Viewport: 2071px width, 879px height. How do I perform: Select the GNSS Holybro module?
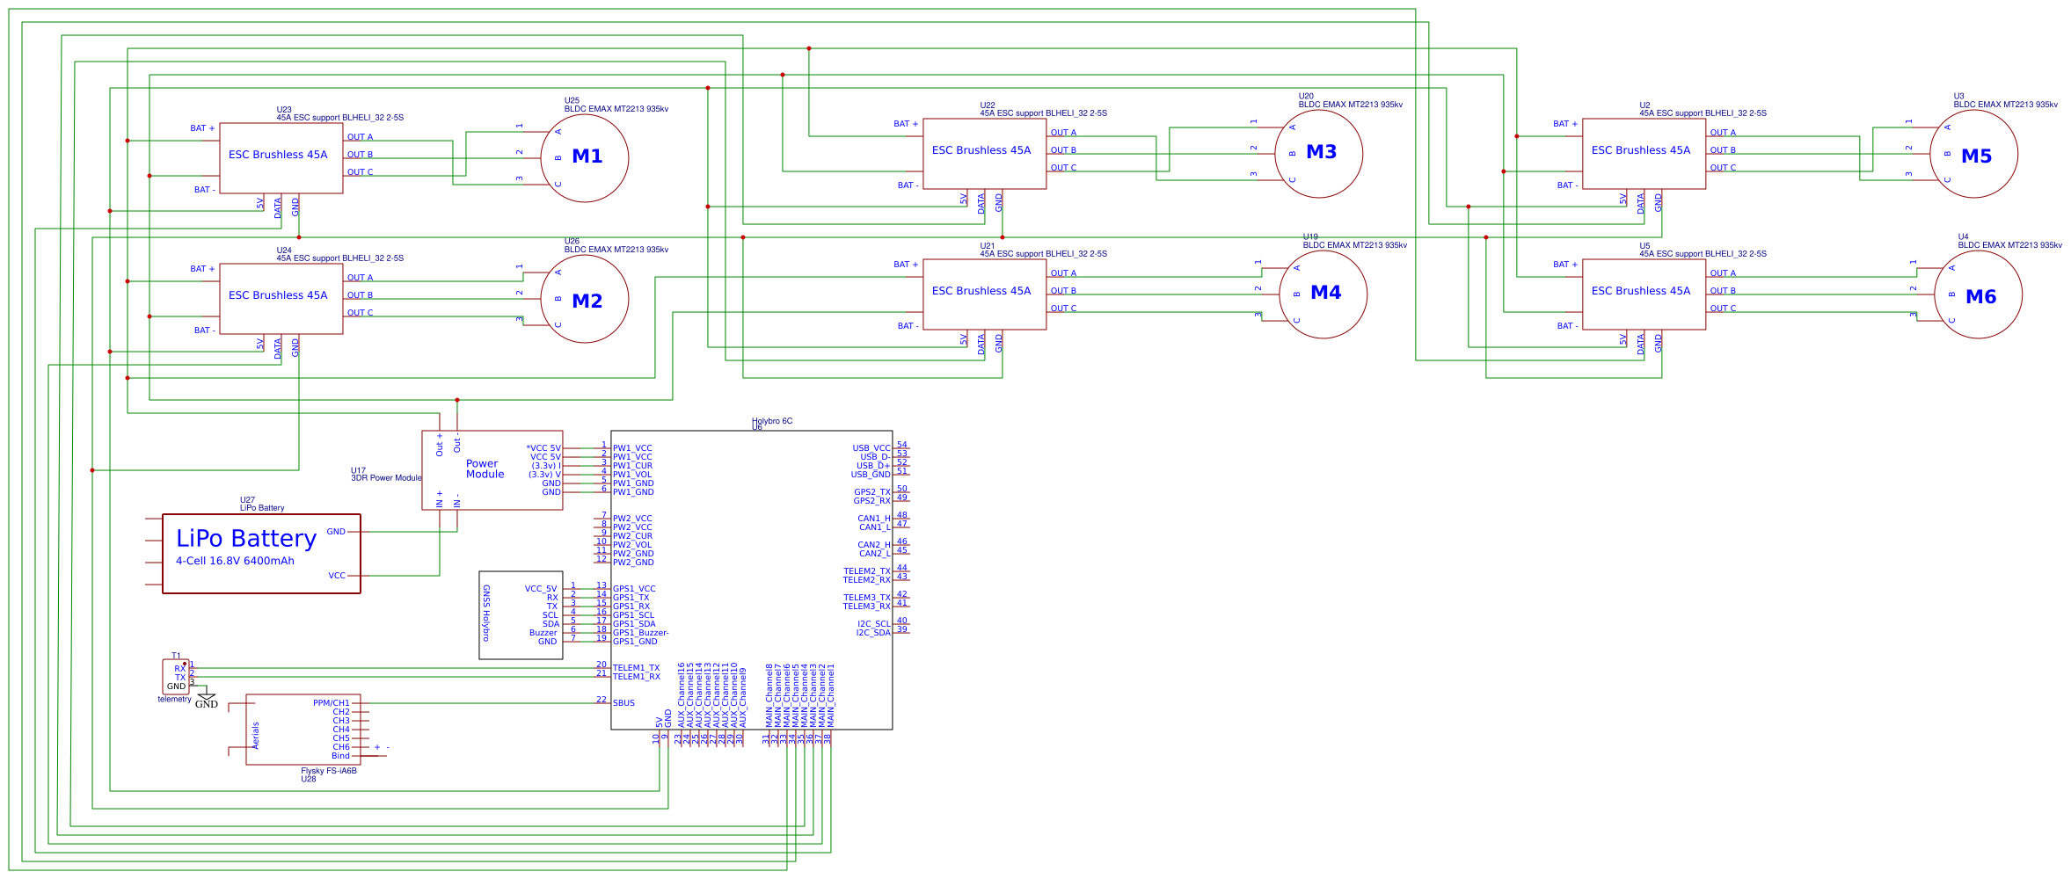pos(521,615)
